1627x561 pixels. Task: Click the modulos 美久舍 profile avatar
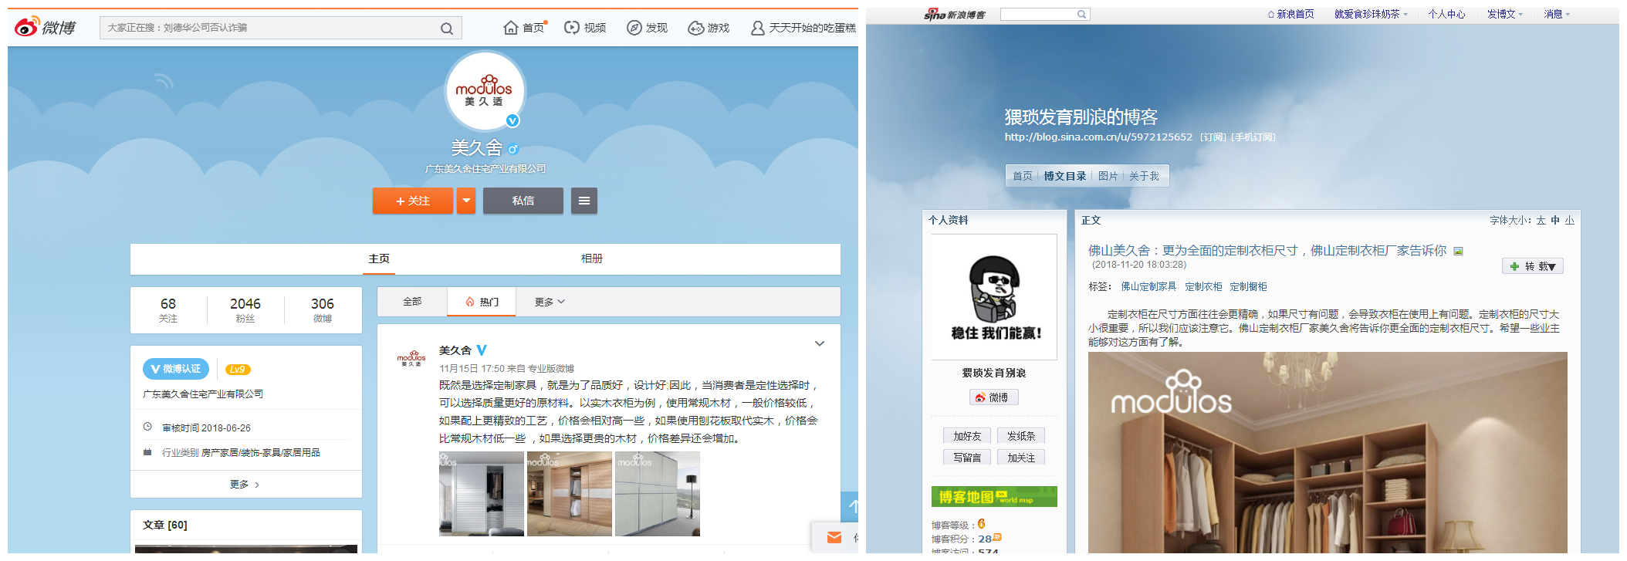click(485, 90)
